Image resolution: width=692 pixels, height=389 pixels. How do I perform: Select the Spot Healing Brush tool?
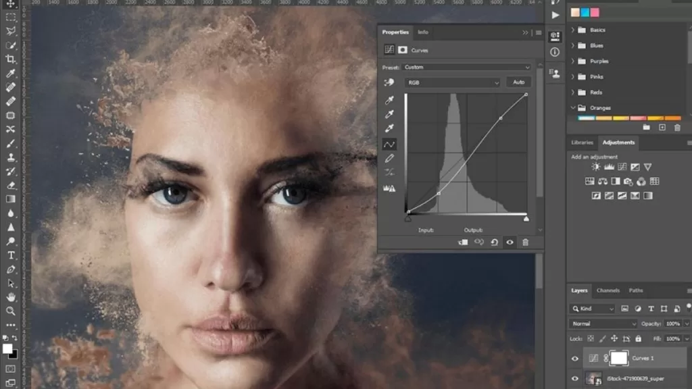[x=11, y=87]
